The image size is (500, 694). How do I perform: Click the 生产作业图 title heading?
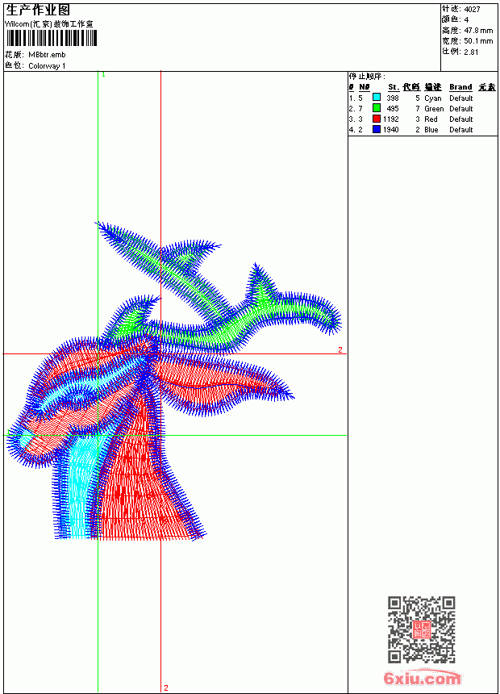(38, 10)
